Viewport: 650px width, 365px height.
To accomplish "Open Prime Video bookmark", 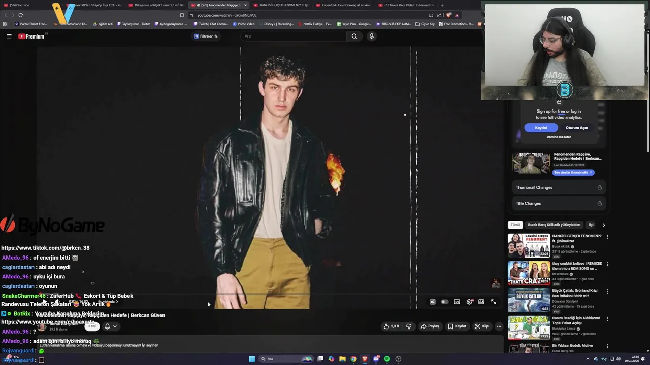I will click(244, 24).
